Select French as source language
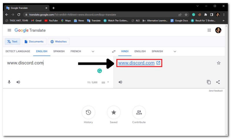Screen dimensions: 231x139 [76, 51]
